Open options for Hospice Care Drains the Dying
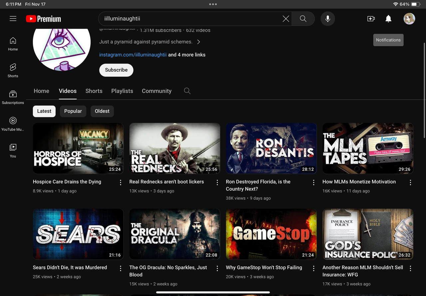 (120, 182)
